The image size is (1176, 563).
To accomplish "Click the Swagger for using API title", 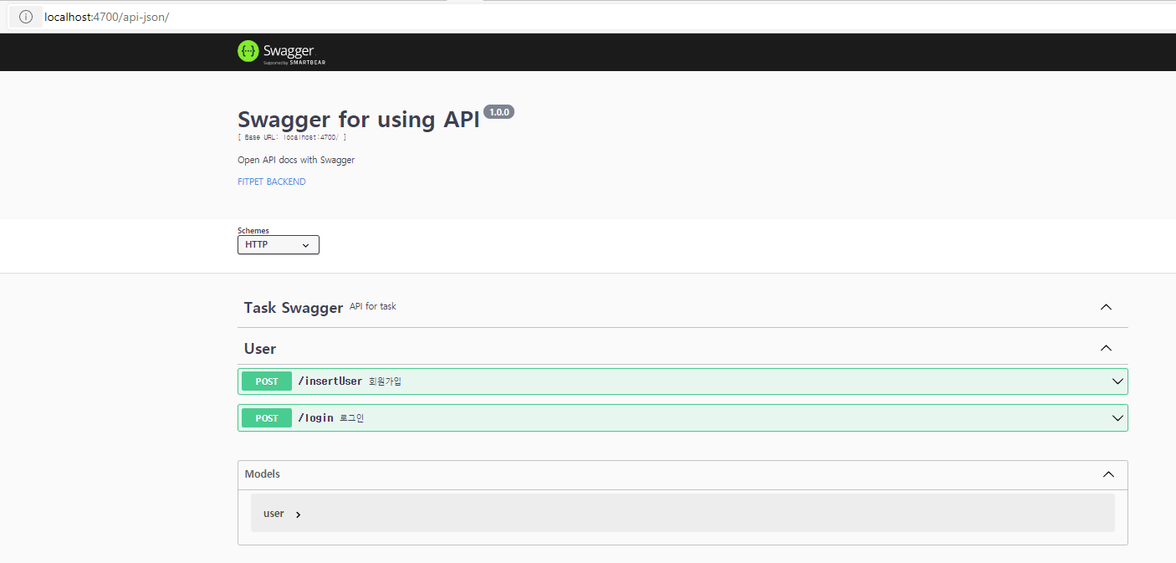I will (x=359, y=120).
